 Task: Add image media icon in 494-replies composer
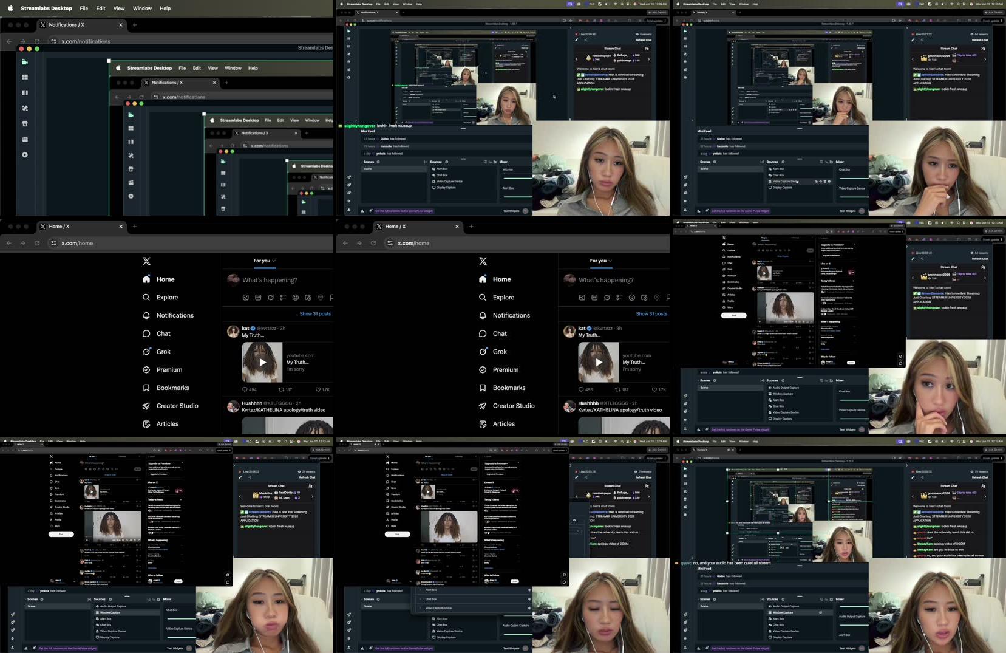pyautogui.click(x=245, y=298)
